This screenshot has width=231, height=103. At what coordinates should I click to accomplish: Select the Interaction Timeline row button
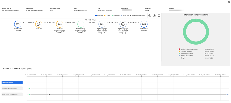(x=12, y=83)
